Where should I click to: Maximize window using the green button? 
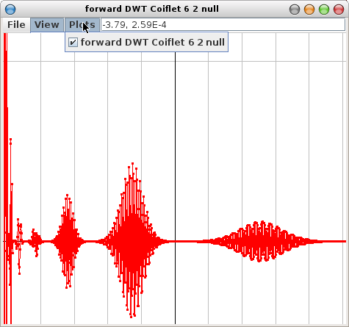point(324,10)
